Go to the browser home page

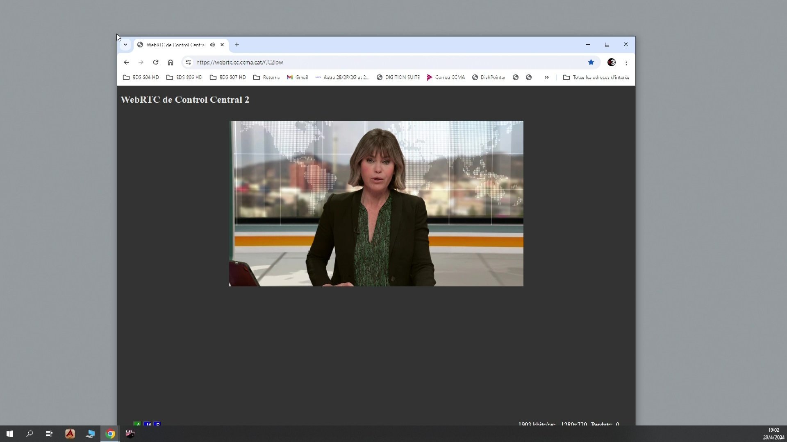[171, 62]
